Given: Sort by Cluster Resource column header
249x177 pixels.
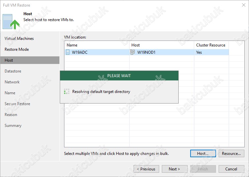Looking at the screenshot, I should 211,45.
